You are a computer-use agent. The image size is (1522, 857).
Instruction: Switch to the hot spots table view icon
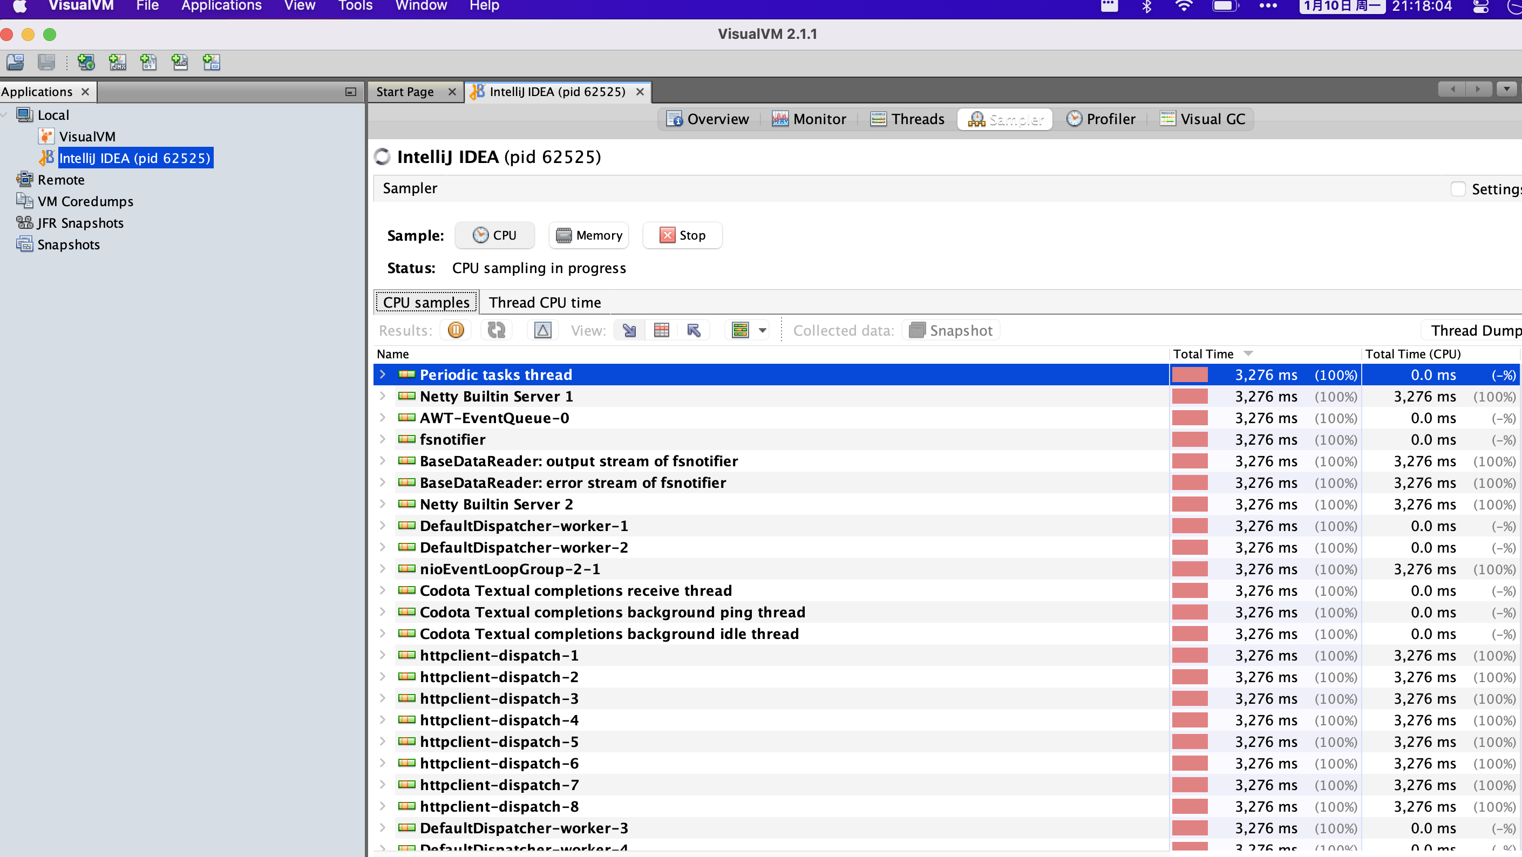coord(661,330)
